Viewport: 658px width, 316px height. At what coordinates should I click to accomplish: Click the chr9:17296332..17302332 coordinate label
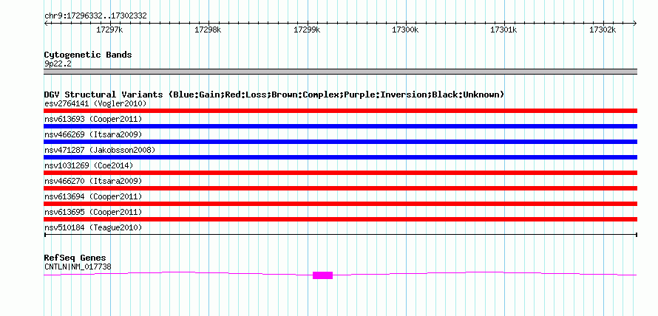95,16
